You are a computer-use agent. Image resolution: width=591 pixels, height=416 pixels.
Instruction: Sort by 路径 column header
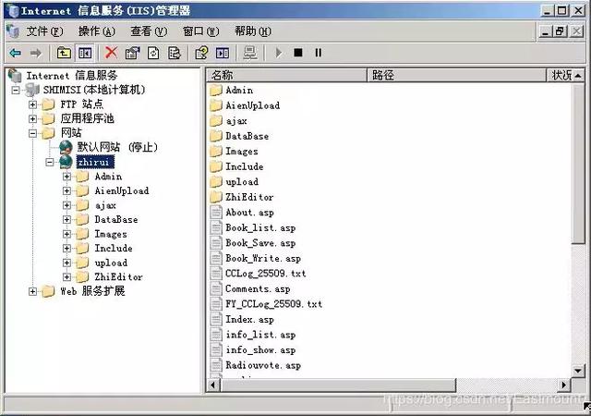point(457,75)
